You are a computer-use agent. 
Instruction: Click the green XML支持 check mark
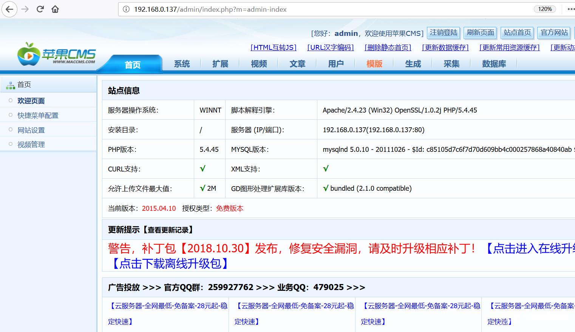pos(326,168)
